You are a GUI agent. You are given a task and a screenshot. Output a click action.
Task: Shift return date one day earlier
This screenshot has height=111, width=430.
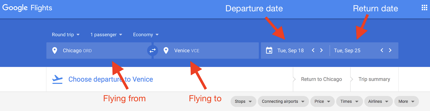(382, 50)
